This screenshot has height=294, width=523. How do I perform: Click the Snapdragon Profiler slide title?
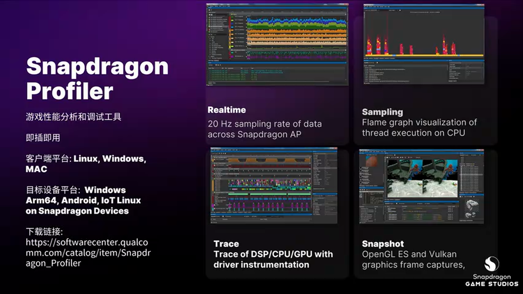point(97,78)
